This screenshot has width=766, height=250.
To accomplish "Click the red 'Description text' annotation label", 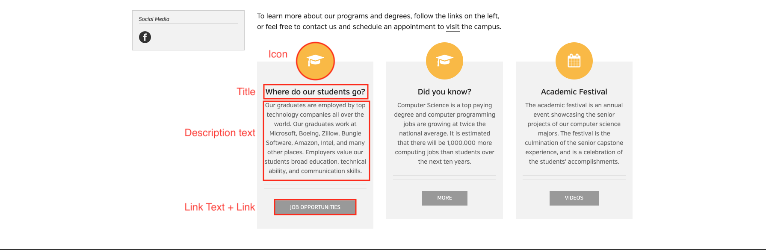I will 220,133.
